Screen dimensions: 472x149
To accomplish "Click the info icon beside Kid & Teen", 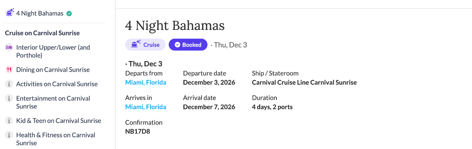I will tap(9, 121).
